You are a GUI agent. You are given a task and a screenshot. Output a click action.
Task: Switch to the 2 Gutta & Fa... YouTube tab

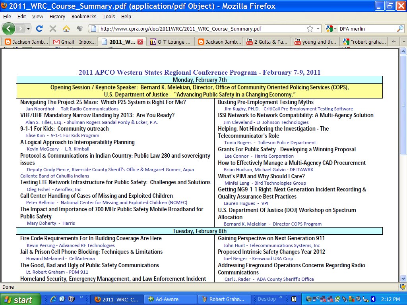[267, 42]
